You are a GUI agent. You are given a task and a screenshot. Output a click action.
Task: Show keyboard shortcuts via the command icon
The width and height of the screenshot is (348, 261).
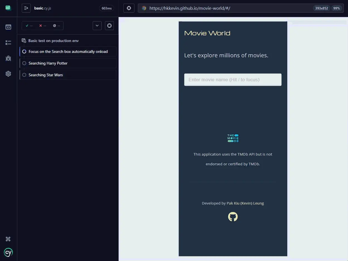8,239
